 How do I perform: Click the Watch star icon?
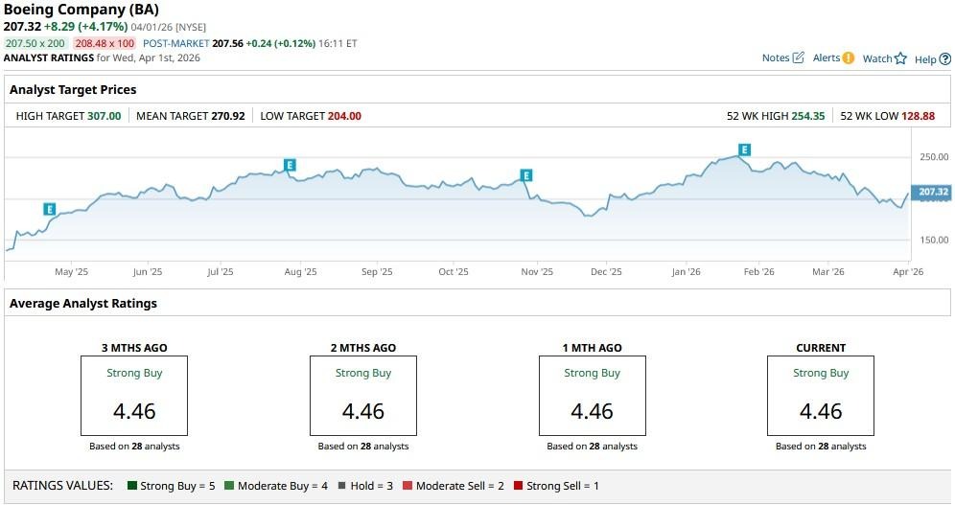pyautogui.click(x=900, y=59)
